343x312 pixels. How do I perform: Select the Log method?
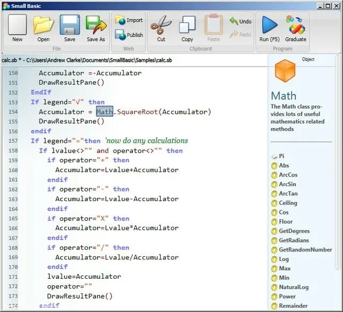(280, 259)
